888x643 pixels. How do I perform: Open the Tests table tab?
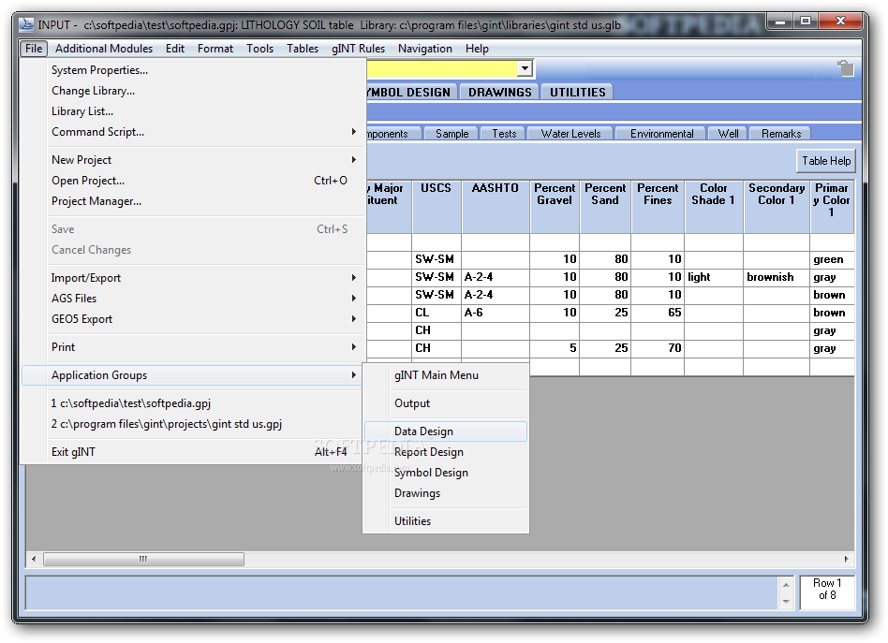click(x=503, y=134)
